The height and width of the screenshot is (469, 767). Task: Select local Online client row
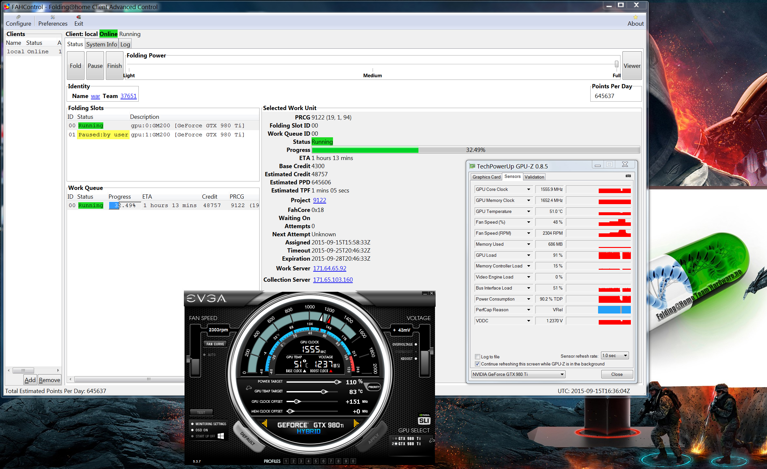point(34,52)
